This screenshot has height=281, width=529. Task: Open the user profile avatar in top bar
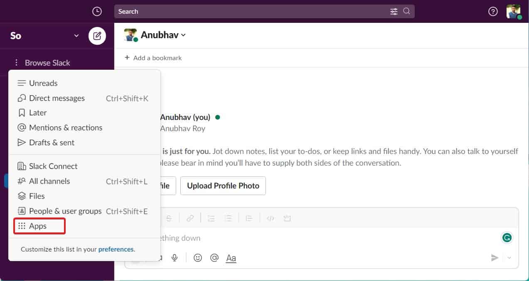[x=514, y=12]
